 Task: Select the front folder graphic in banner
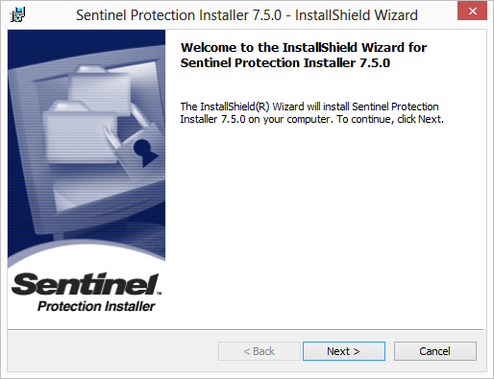tap(80, 131)
